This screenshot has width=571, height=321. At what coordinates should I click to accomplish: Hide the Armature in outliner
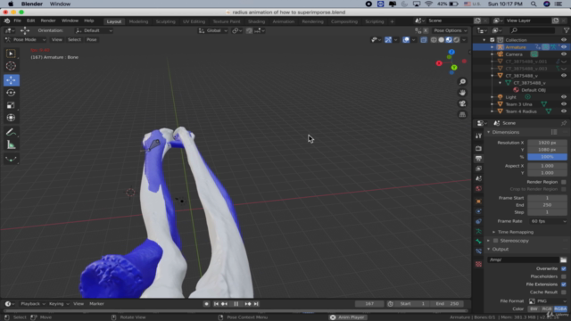coord(564,47)
